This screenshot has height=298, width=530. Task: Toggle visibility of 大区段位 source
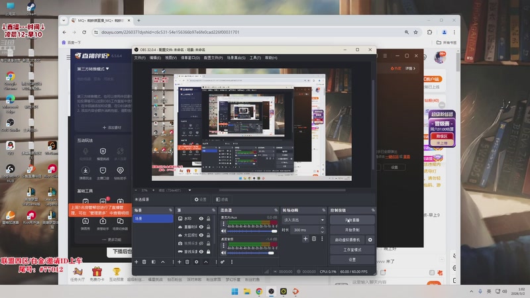(201, 235)
